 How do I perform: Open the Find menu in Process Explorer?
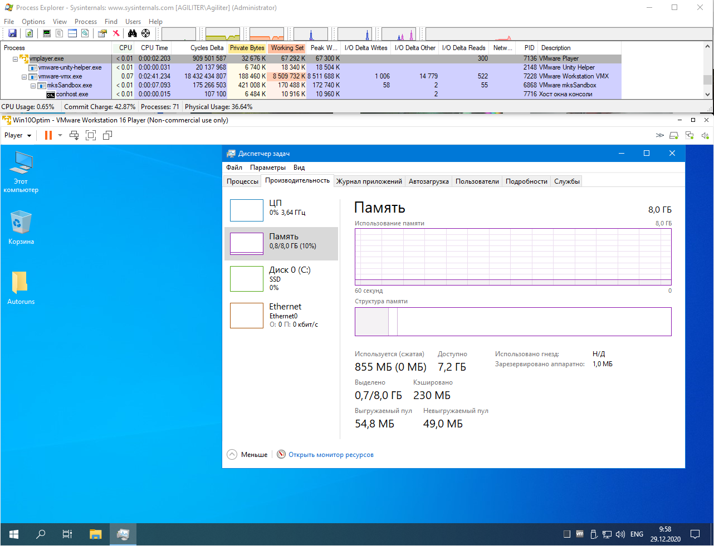111,22
